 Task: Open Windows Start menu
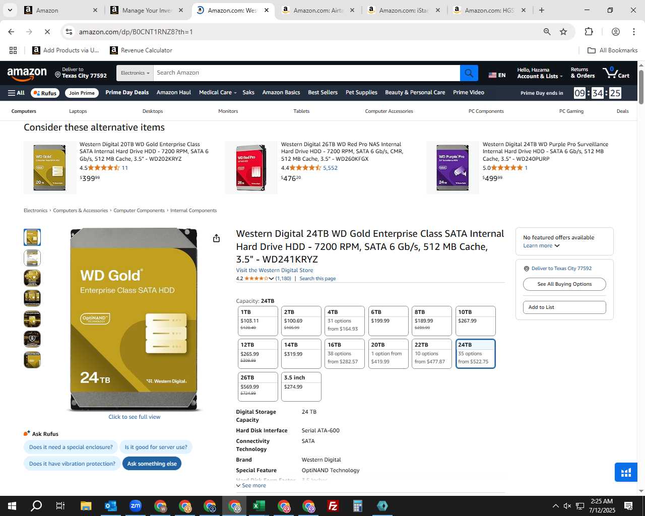click(12, 506)
